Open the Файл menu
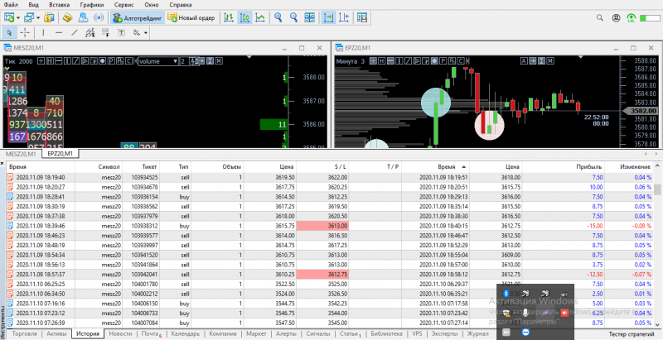The width and height of the screenshot is (663, 340). click(x=11, y=5)
